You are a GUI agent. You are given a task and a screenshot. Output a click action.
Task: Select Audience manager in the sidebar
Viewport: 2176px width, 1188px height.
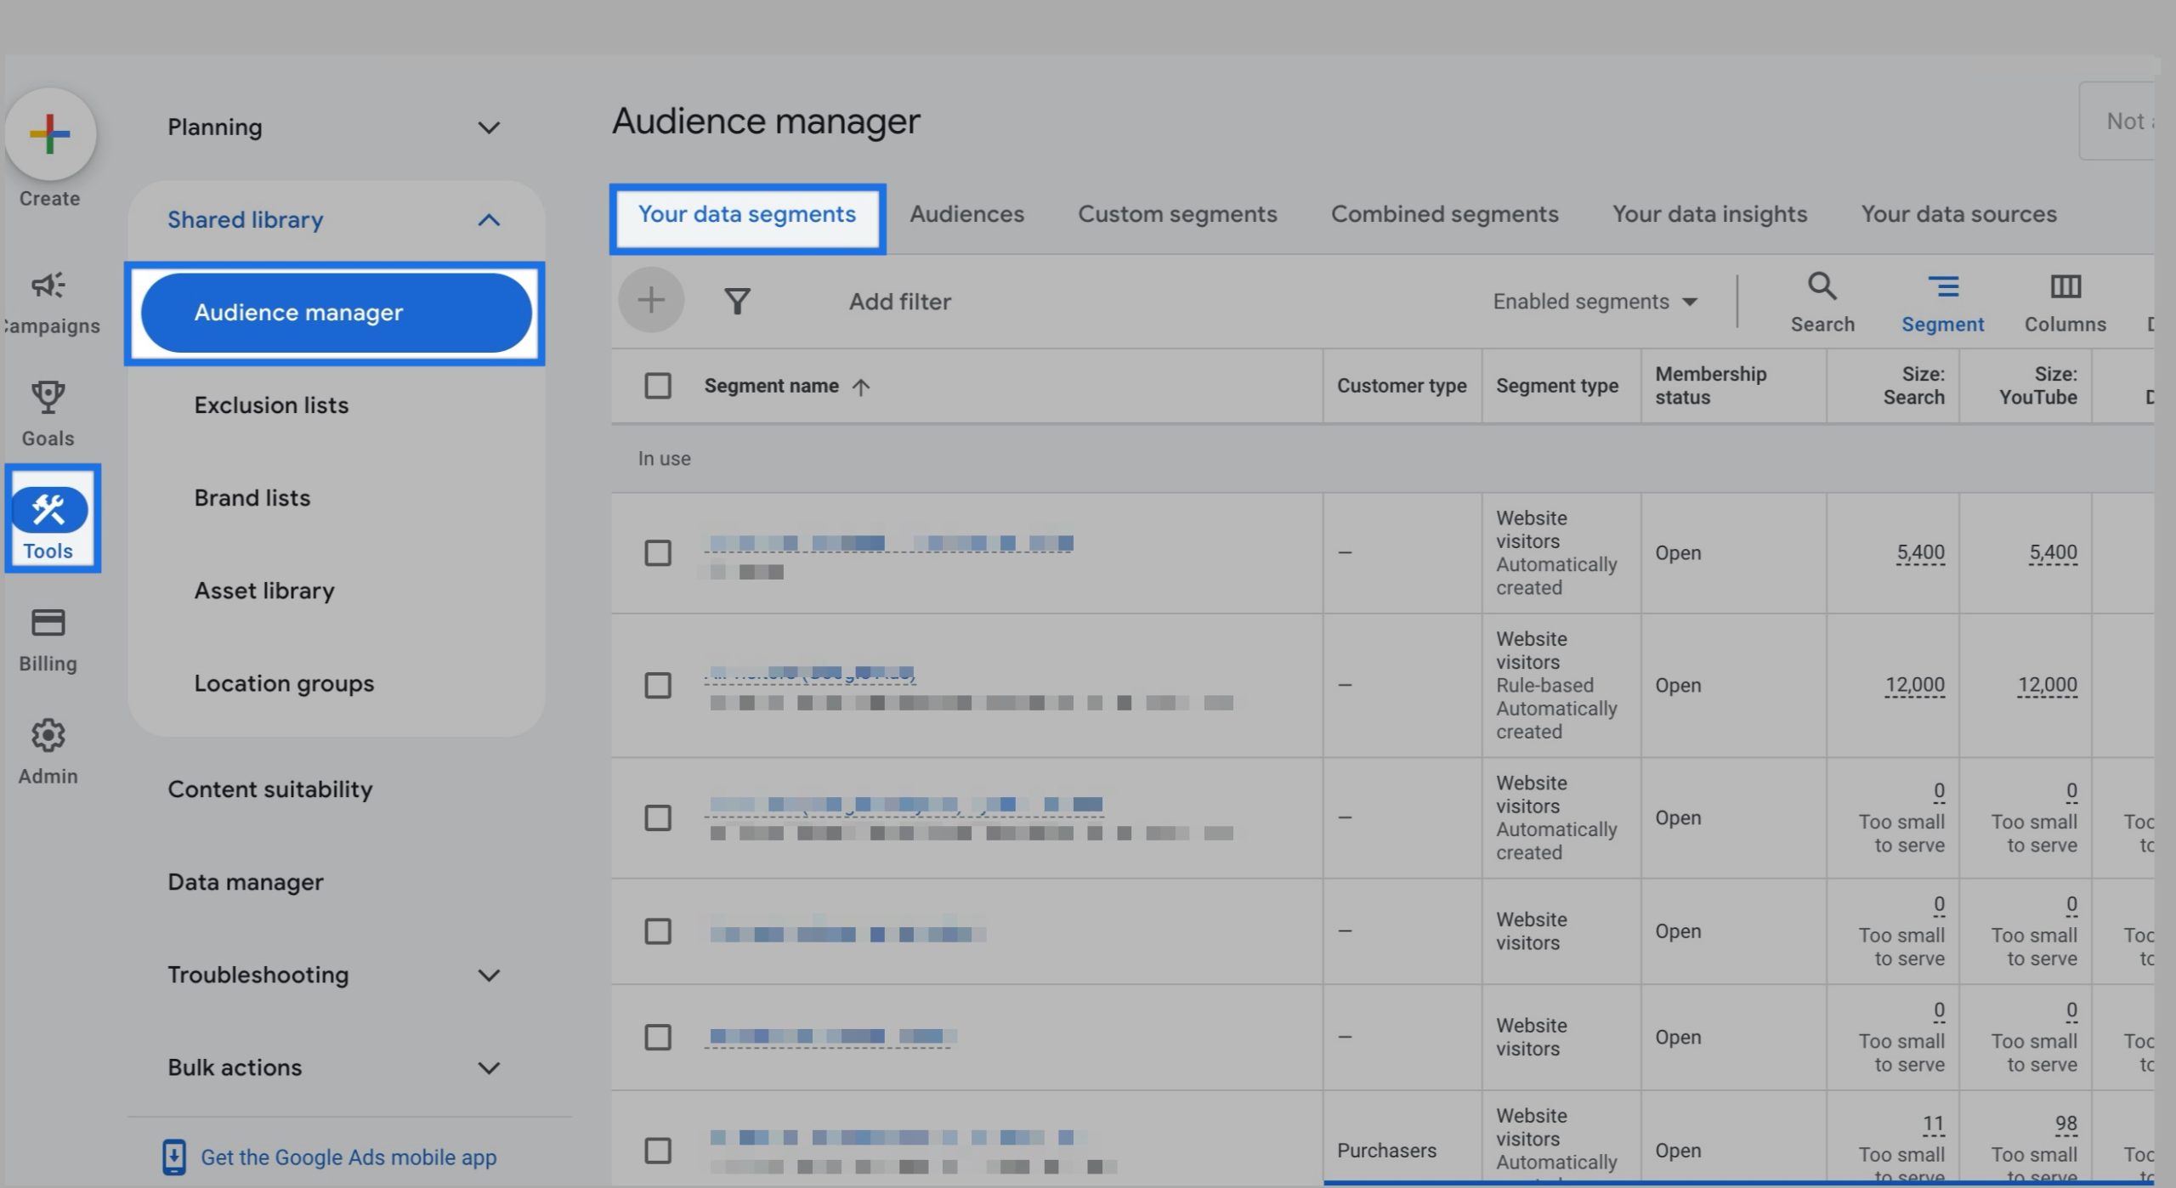(x=336, y=313)
